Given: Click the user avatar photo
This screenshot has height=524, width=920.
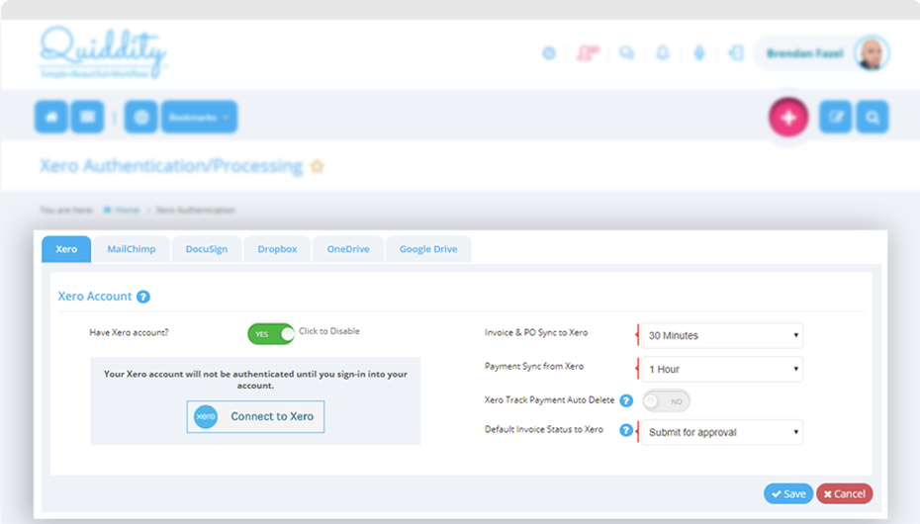Looking at the screenshot, I should tap(872, 53).
